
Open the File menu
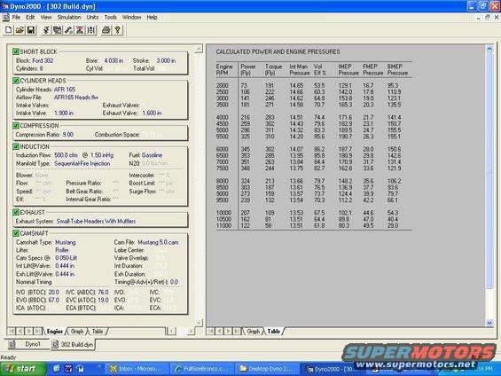pyautogui.click(x=16, y=17)
